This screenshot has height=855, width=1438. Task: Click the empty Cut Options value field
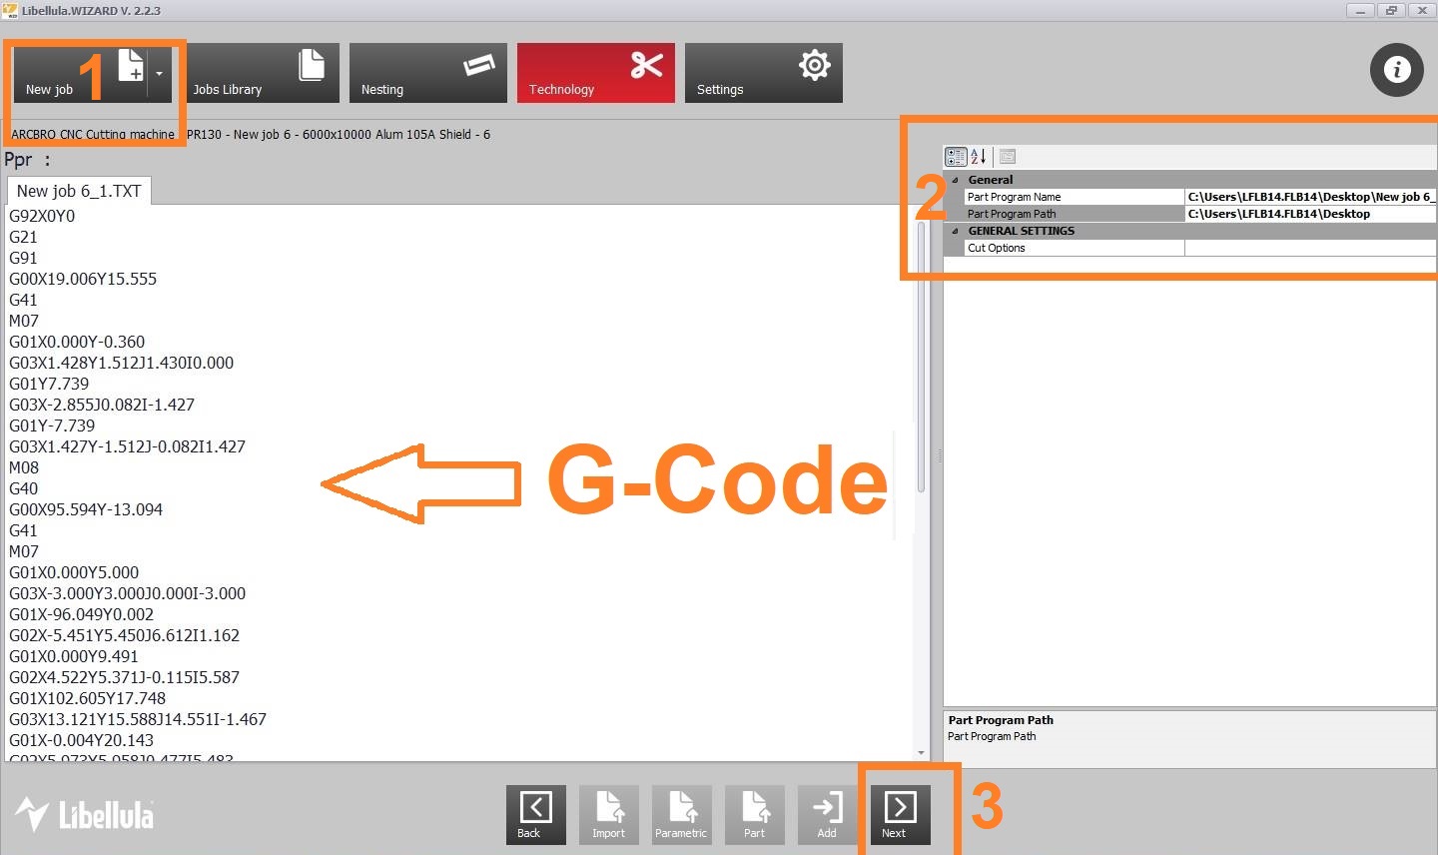point(1310,248)
